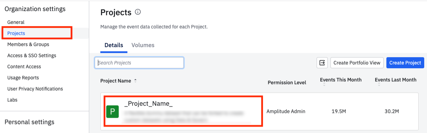Open the Labs section
Viewport: 427px width, 133px height.
point(12,100)
